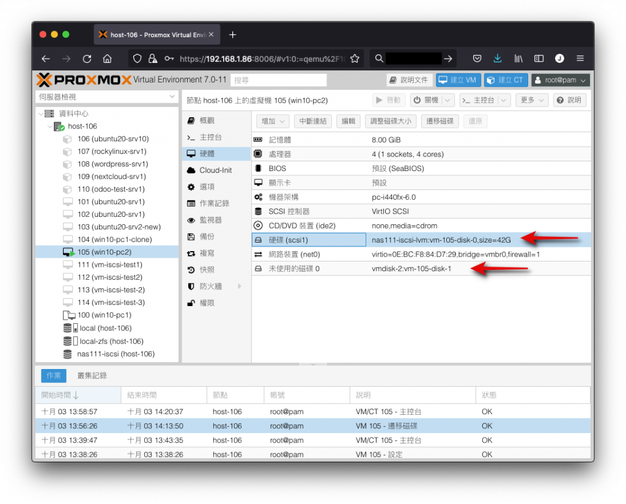
Task: Expand the 防火牆 submenu arrow
Action: point(240,286)
